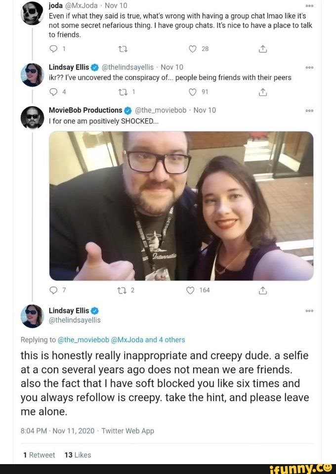View the 13 Likes list
Viewport: 336px width, 474px height.
tap(78, 455)
